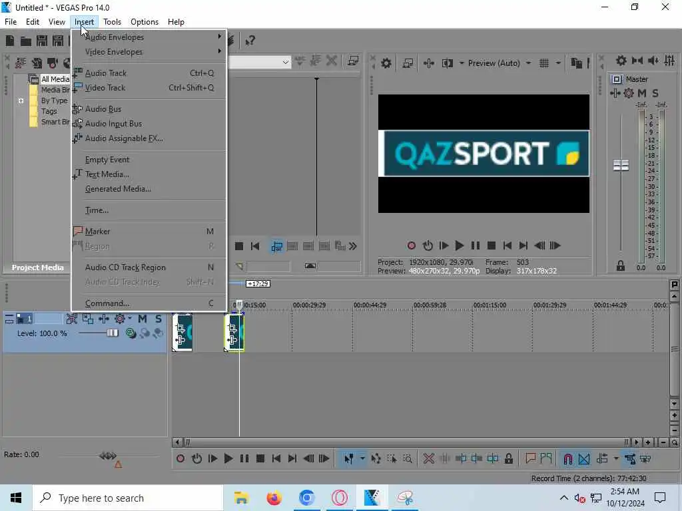Toggle Enable Snapping magnet icon
The width and height of the screenshot is (682, 511).
[x=567, y=458]
